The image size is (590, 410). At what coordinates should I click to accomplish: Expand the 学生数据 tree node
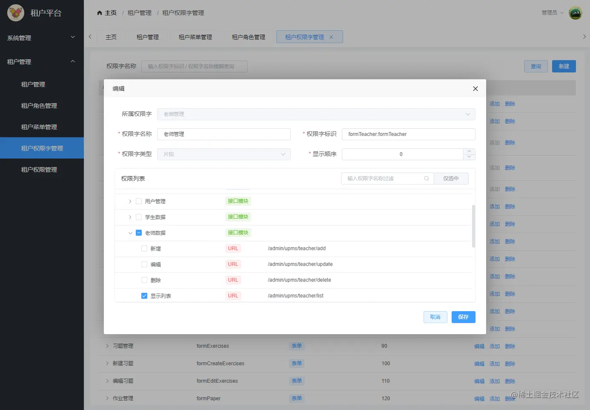(130, 217)
